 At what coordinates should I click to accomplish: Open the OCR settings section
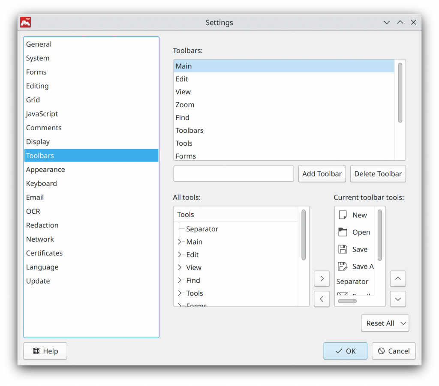click(x=33, y=211)
